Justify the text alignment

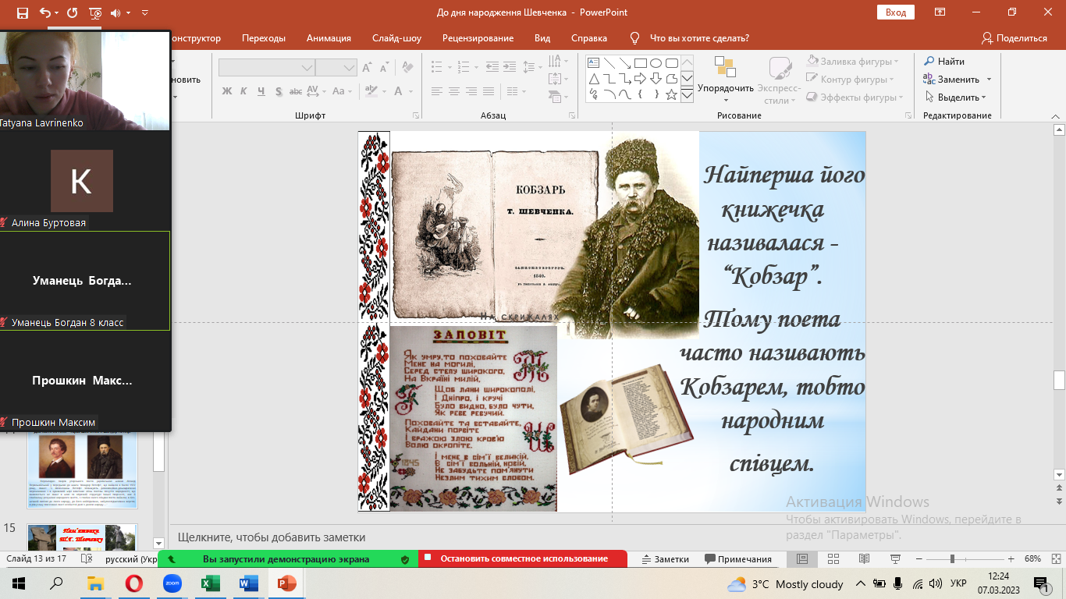click(x=489, y=91)
